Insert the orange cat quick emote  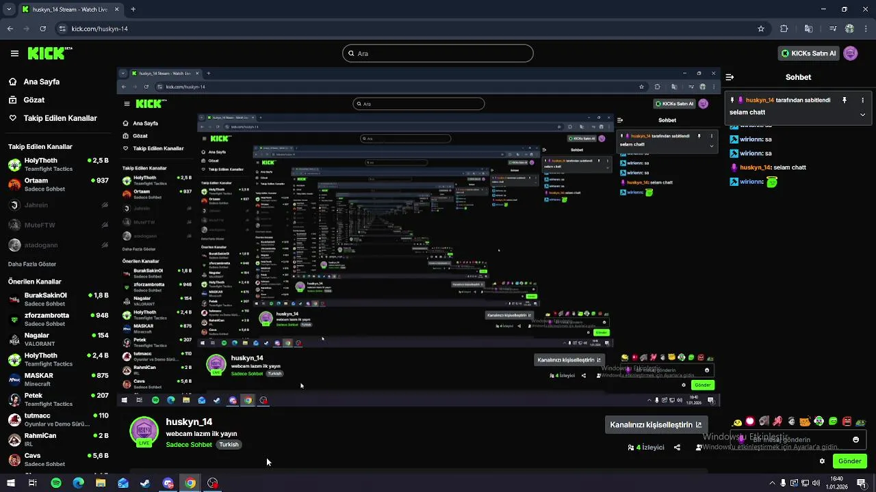pyautogui.click(x=805, y=422)
